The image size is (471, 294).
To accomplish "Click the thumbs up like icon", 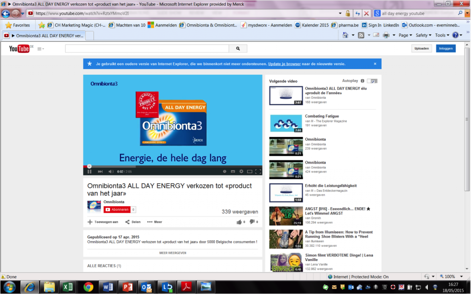I will coord(239,222).
